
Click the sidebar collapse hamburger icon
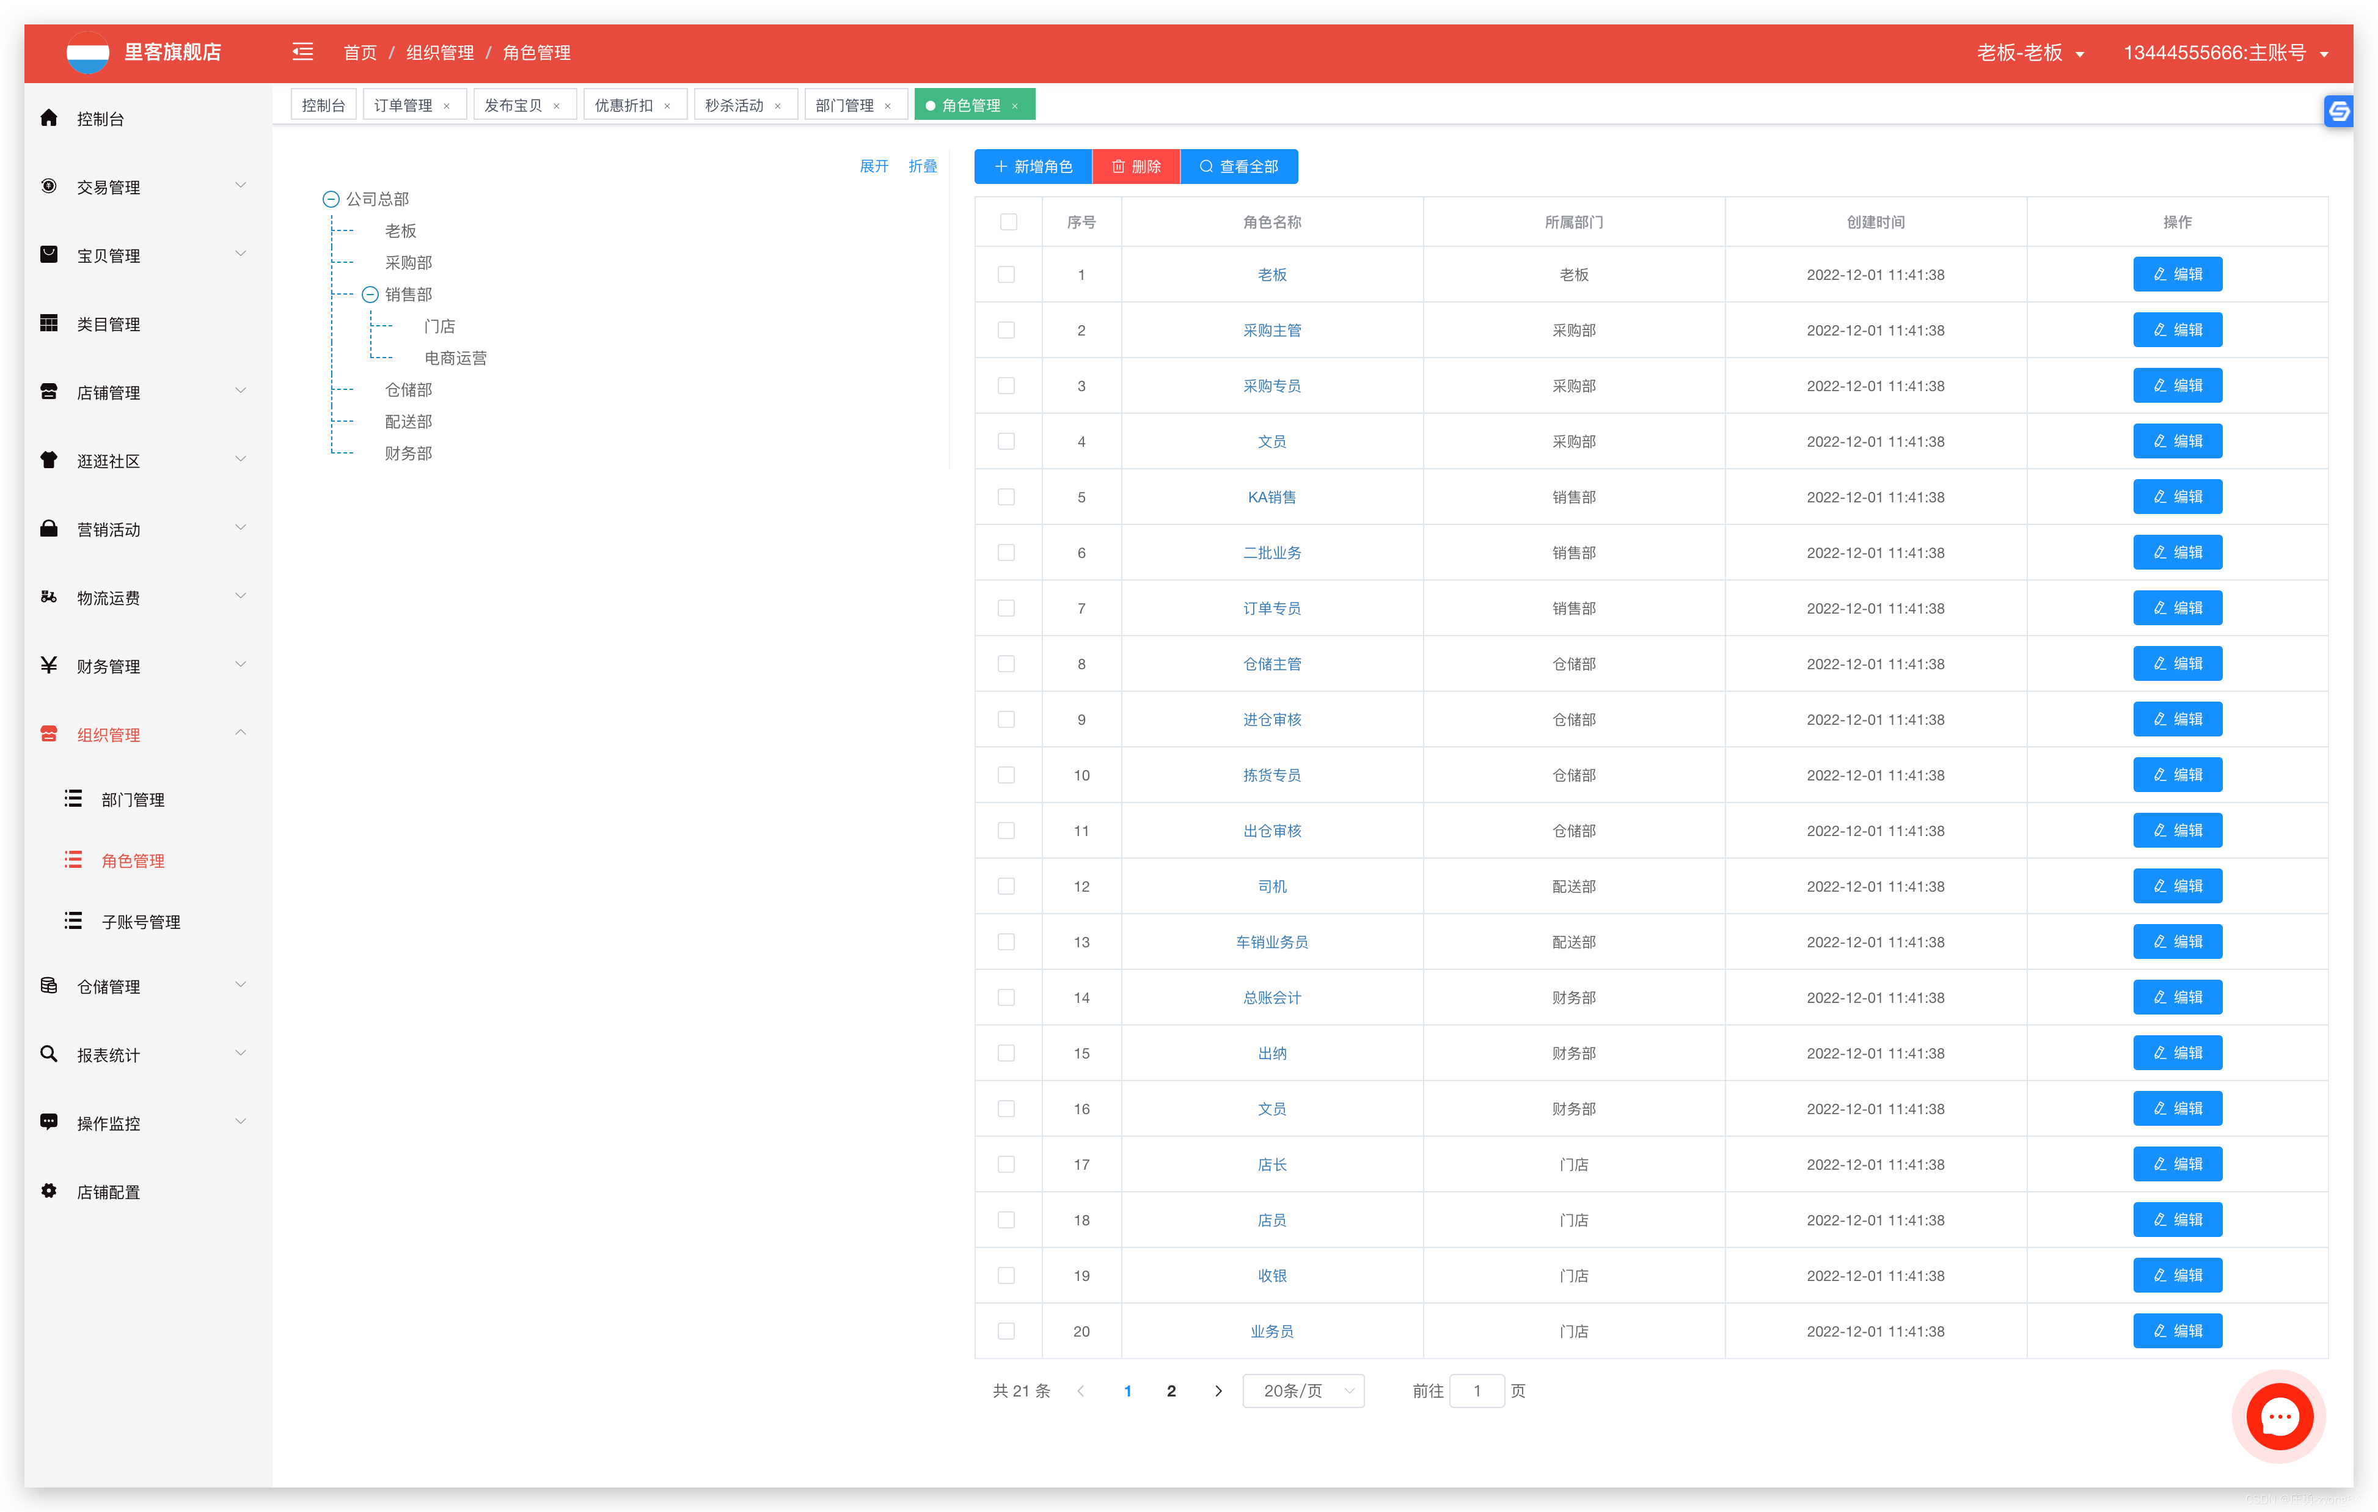point(302,53)
